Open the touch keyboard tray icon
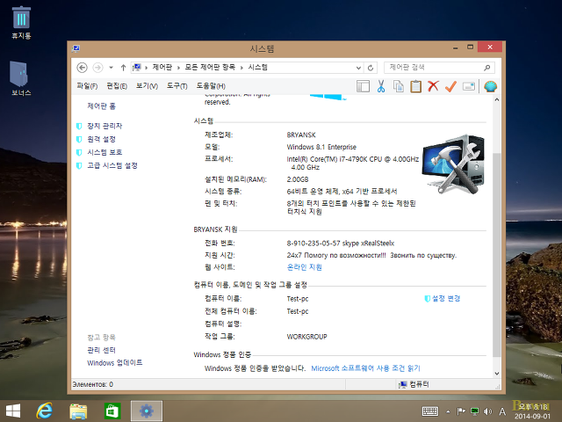Viewport: 562px width, 422px height. (429, 411)
